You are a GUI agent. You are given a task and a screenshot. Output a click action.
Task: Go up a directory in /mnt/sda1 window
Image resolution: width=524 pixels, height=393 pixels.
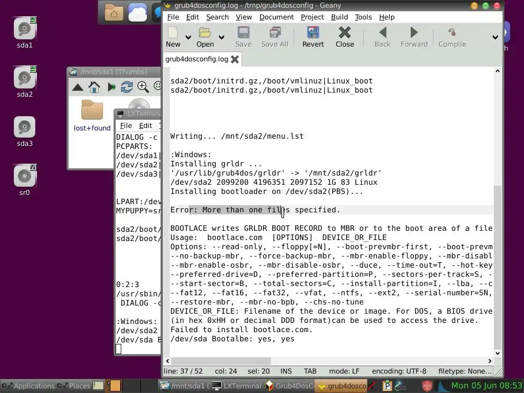78,87
